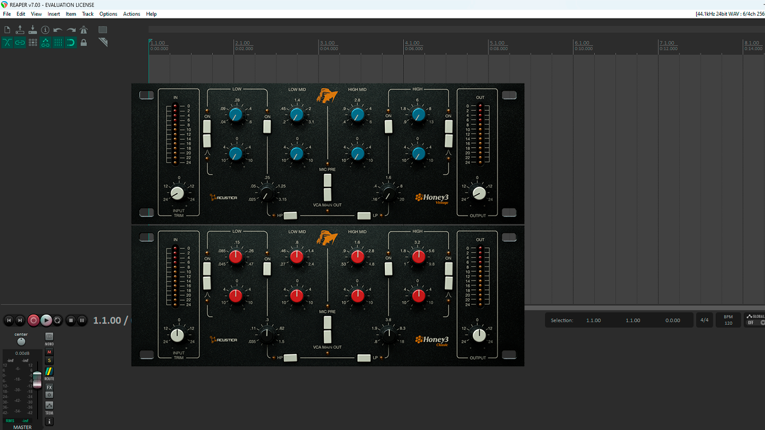Click go to project end transport button
Screen dimensions: 765x430
pyautogui.click(x=20, y=320)
